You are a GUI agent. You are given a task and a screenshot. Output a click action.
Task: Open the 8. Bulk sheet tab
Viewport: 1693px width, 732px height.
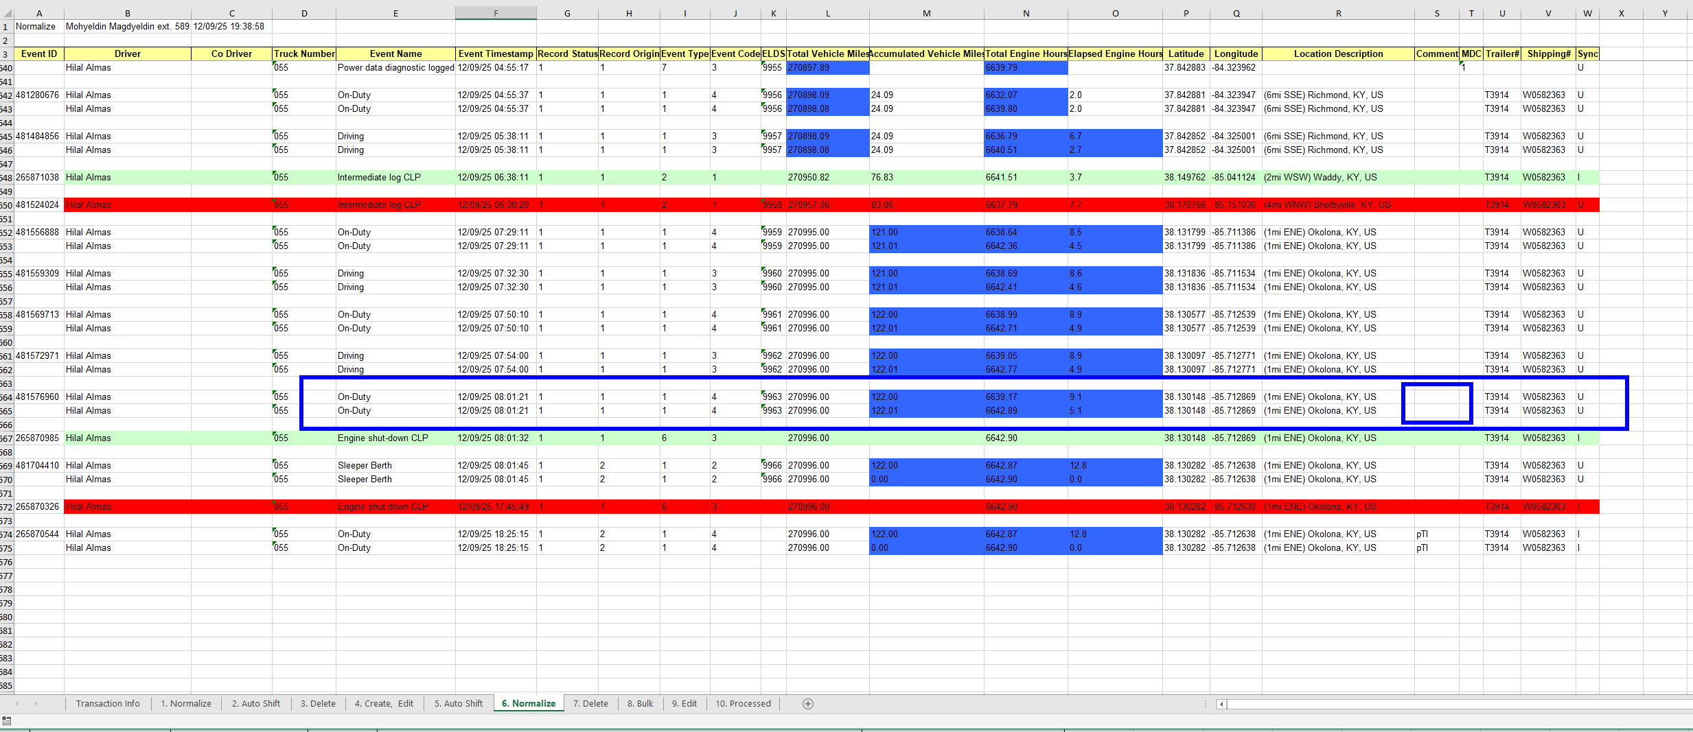pyautogui.click(x=641, y=704)
